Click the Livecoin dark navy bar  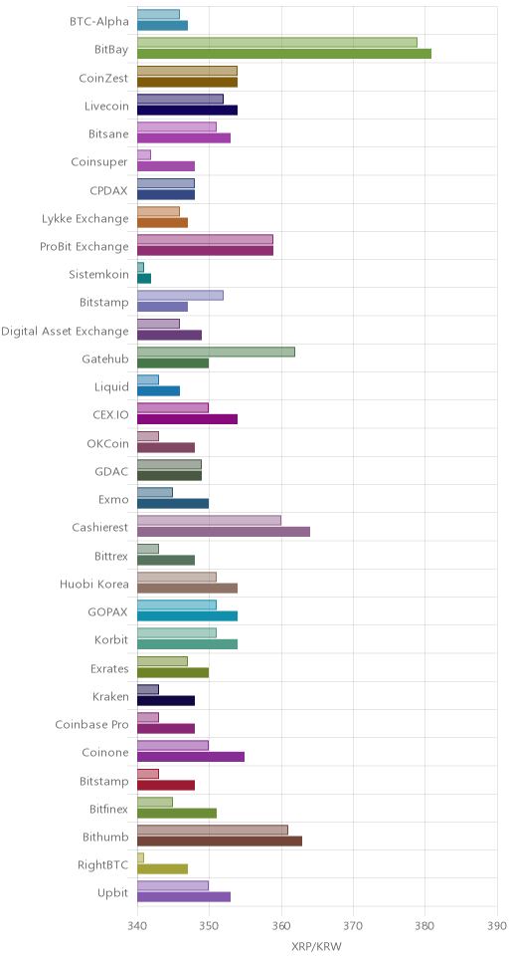187,111
